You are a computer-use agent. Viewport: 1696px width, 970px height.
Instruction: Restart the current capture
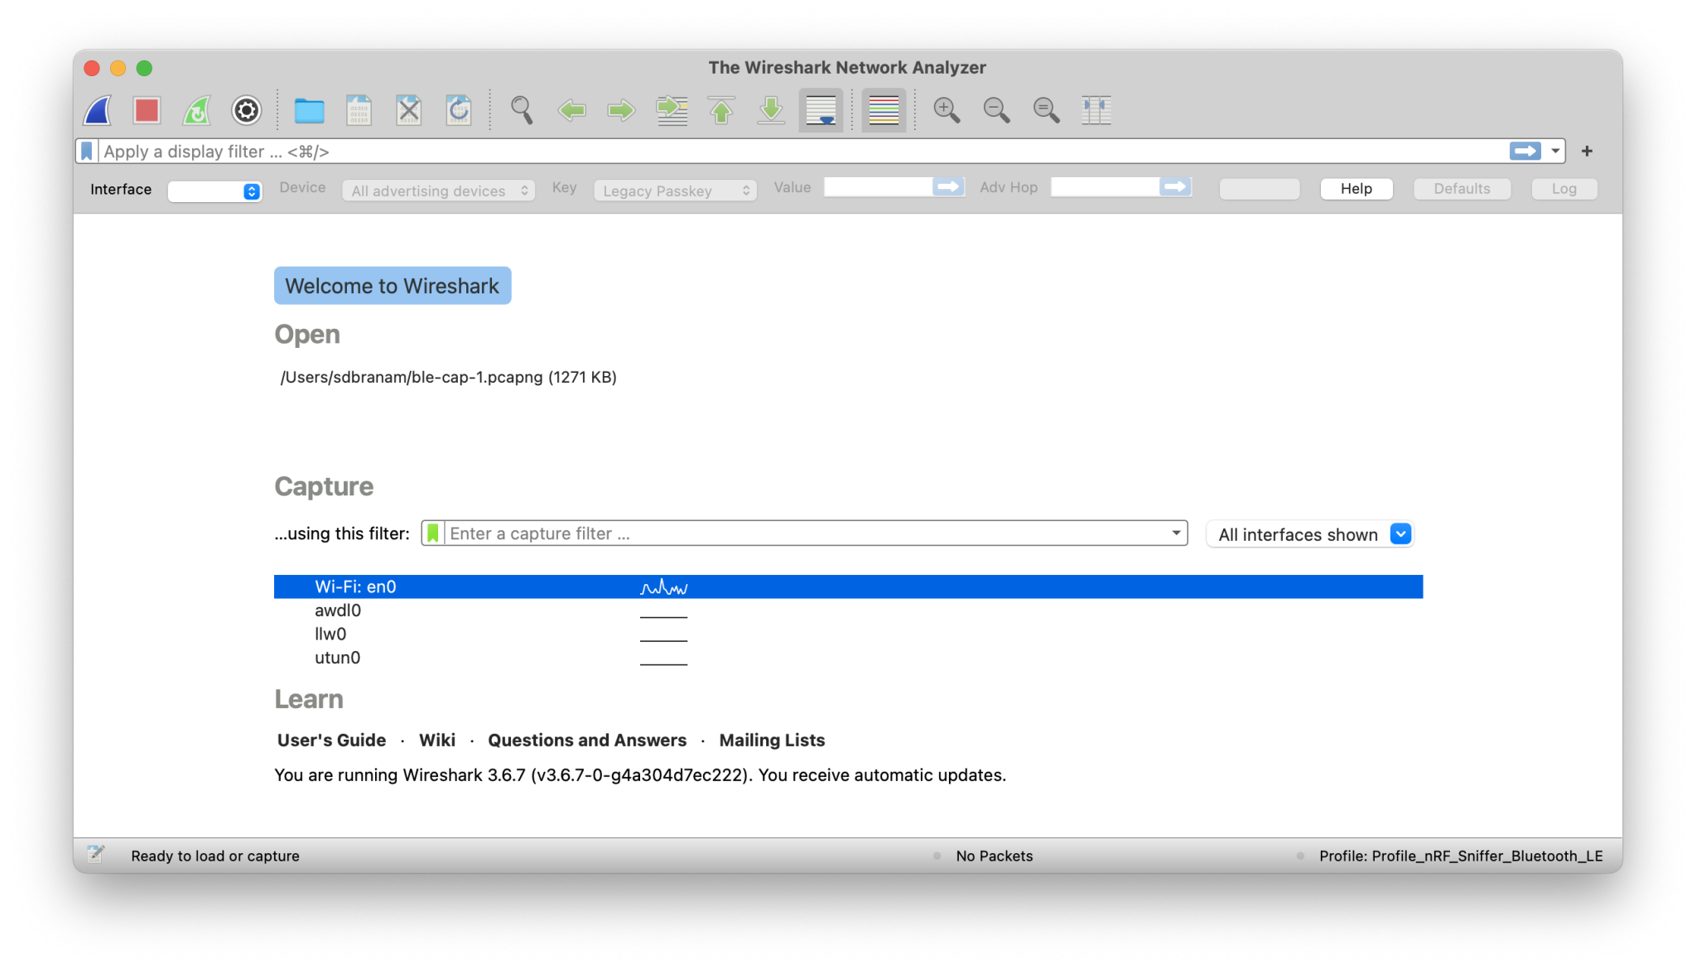coord(196,110)
